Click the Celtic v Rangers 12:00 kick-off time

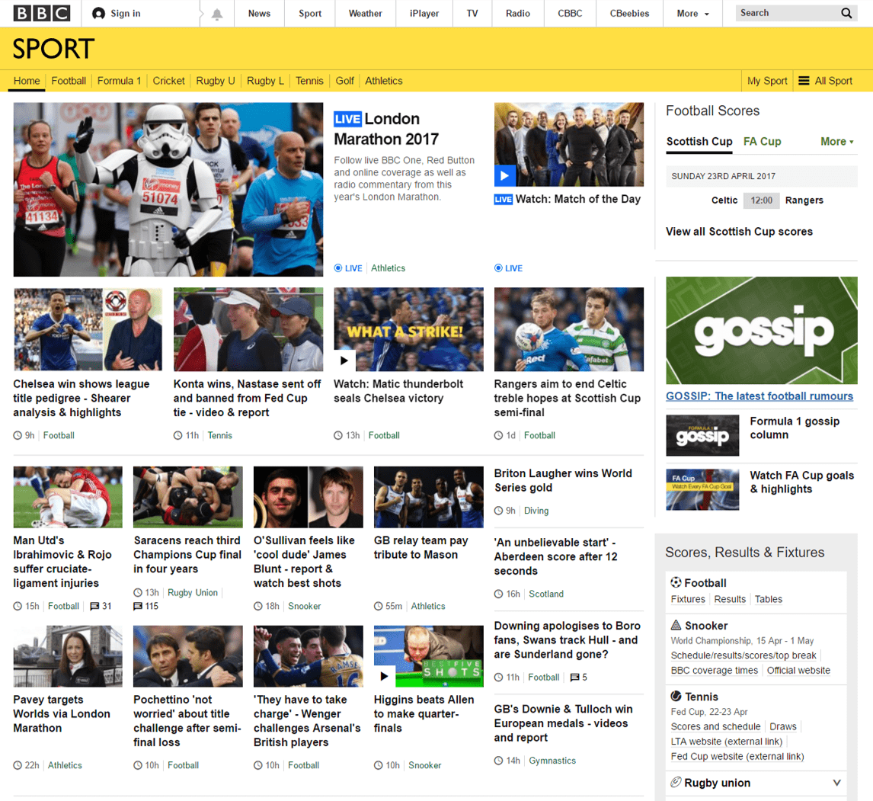pos(761,200)
